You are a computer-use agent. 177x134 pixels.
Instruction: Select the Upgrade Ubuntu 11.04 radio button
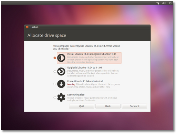pyautogui.click(x=55, y=72)
